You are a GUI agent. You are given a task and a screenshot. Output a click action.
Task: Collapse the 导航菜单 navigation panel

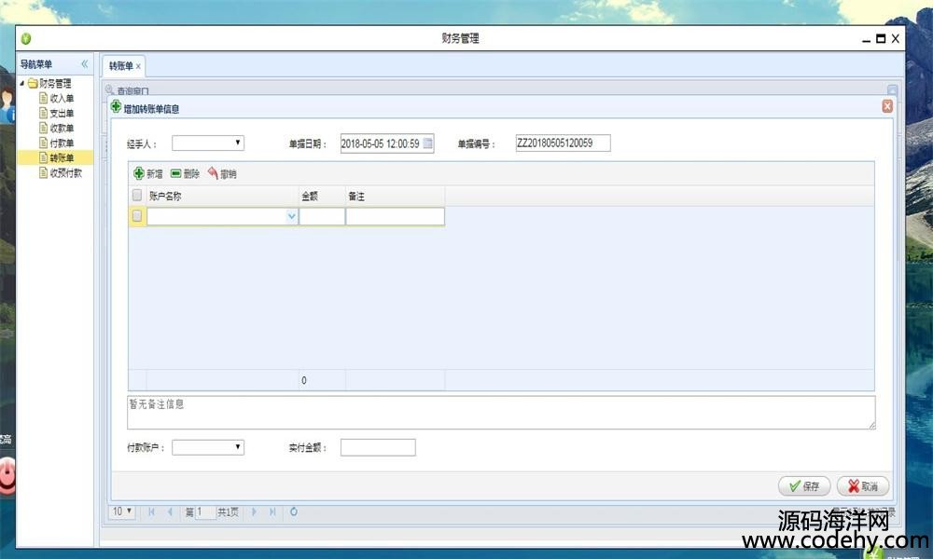tap(84, 64)
